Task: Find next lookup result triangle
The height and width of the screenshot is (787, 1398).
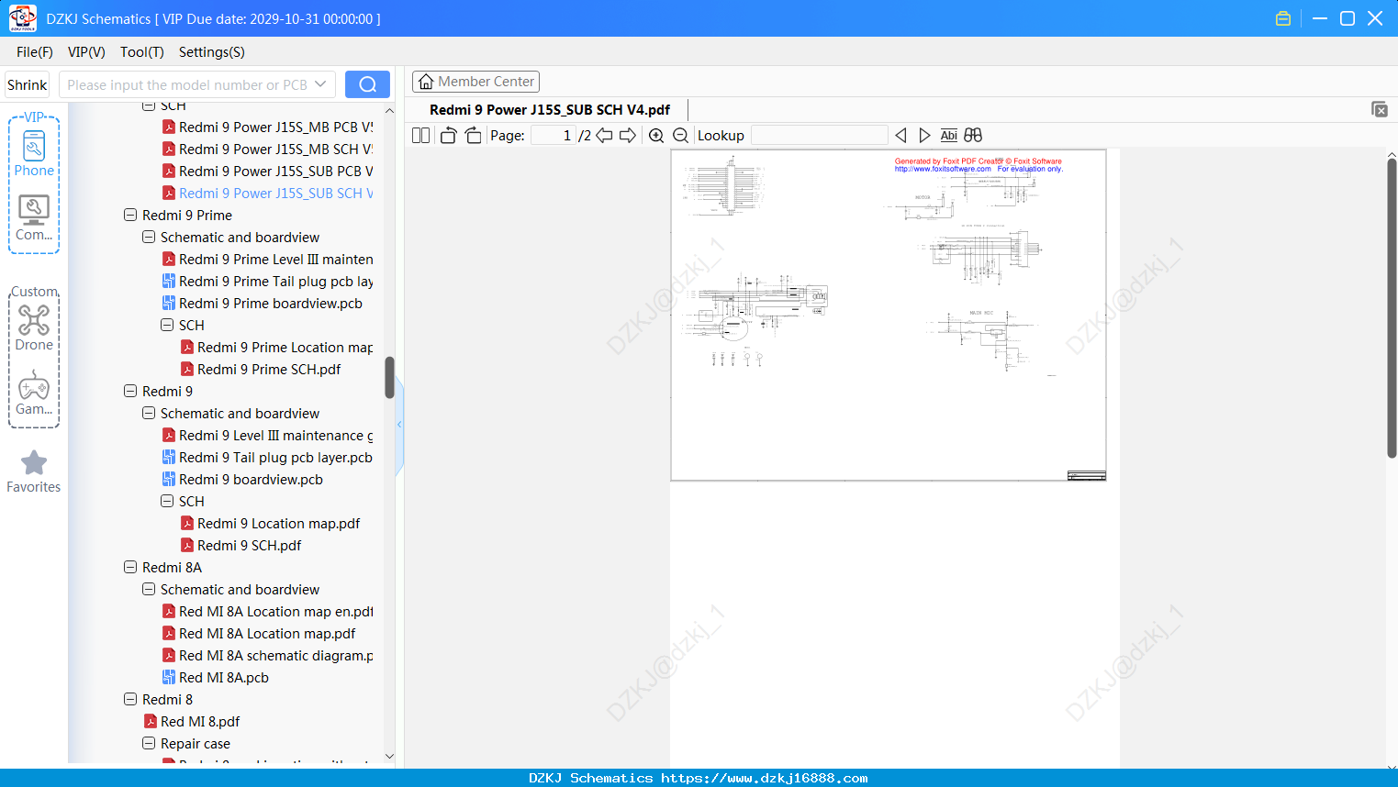Action: (x=924, y=136)
